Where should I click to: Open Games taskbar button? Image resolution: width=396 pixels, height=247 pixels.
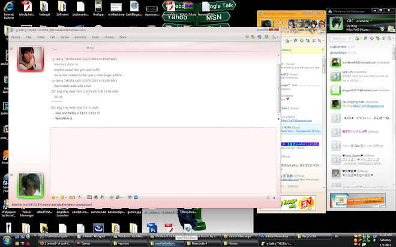click(92, 243)
